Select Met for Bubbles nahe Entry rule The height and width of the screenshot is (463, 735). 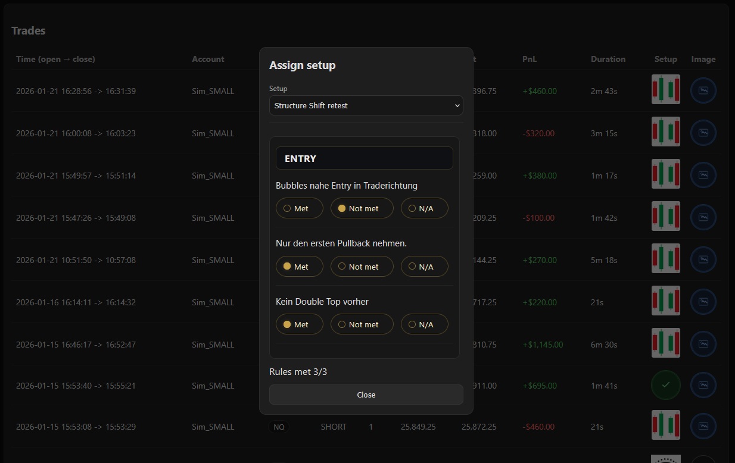pyautogui.click(x=300, y=208)
